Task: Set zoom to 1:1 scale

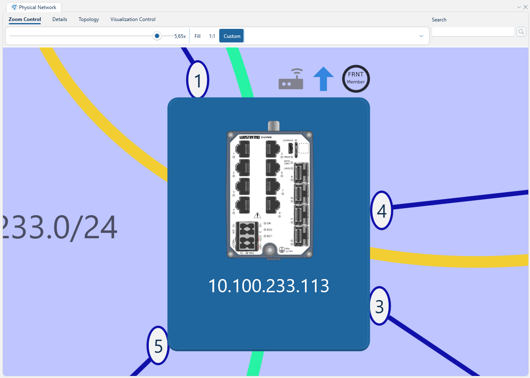Action: pos(212,36)
